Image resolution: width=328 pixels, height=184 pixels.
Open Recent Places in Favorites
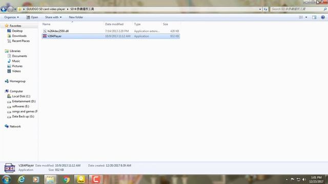point(20,41)
